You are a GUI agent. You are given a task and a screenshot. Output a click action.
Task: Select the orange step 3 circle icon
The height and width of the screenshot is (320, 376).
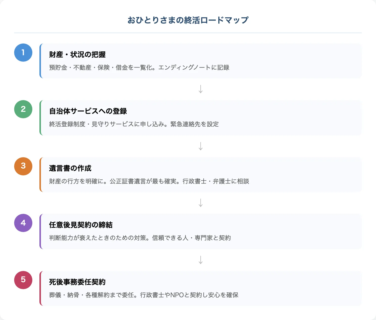click(x=23, y=166)
